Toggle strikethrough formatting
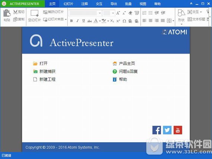The width and height of the screenshot is (212, 159). point(90,21)
